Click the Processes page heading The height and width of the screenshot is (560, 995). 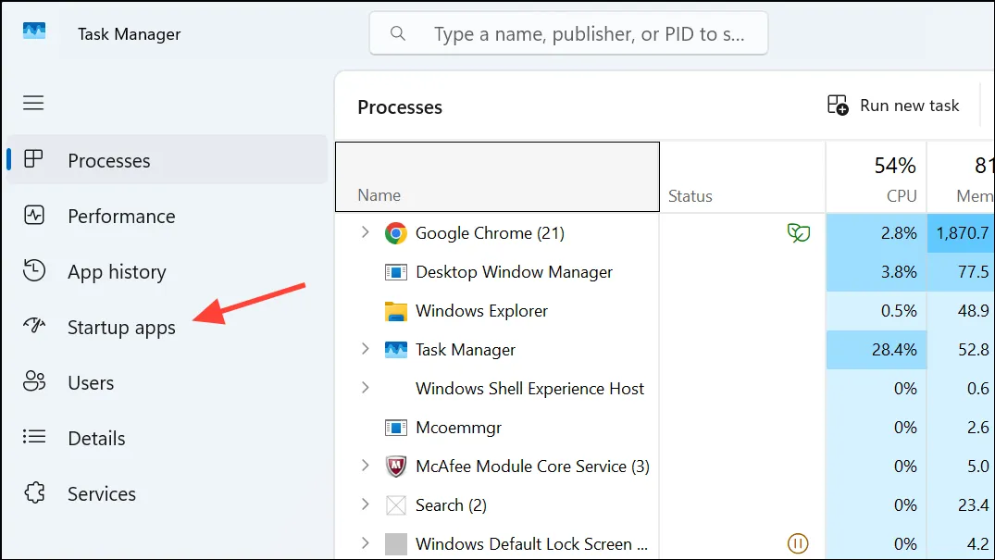tap(400, 107)
